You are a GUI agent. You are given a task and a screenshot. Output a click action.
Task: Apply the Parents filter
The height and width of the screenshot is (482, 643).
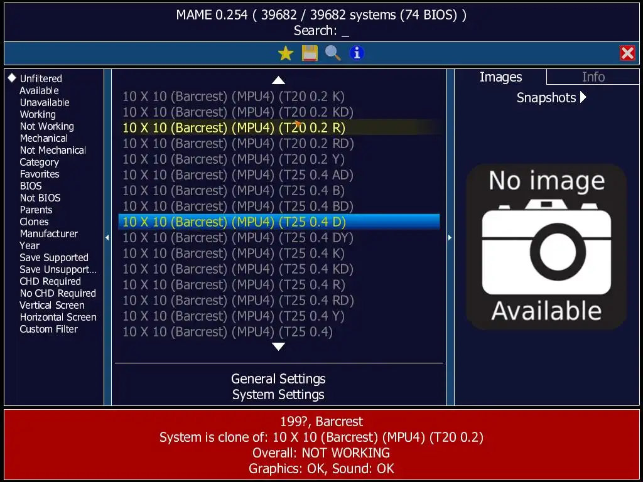(36, 210)
